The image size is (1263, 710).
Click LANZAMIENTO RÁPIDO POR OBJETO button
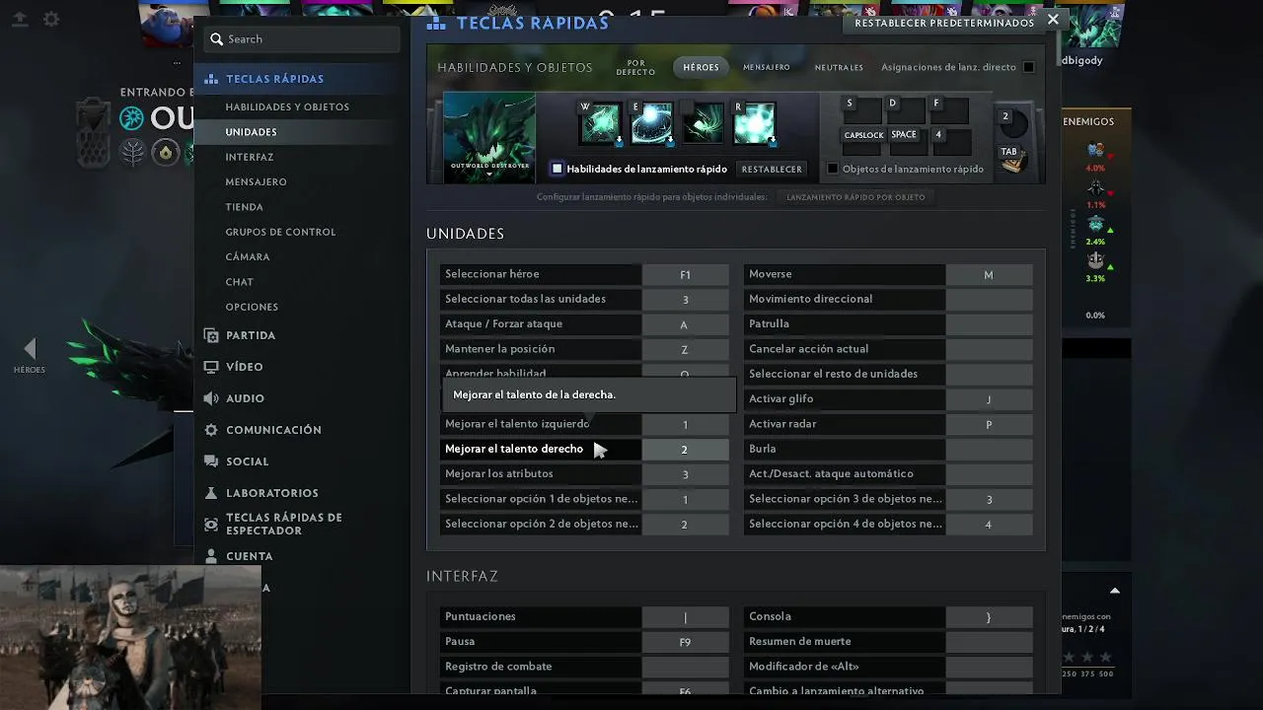tap(855, 197)
